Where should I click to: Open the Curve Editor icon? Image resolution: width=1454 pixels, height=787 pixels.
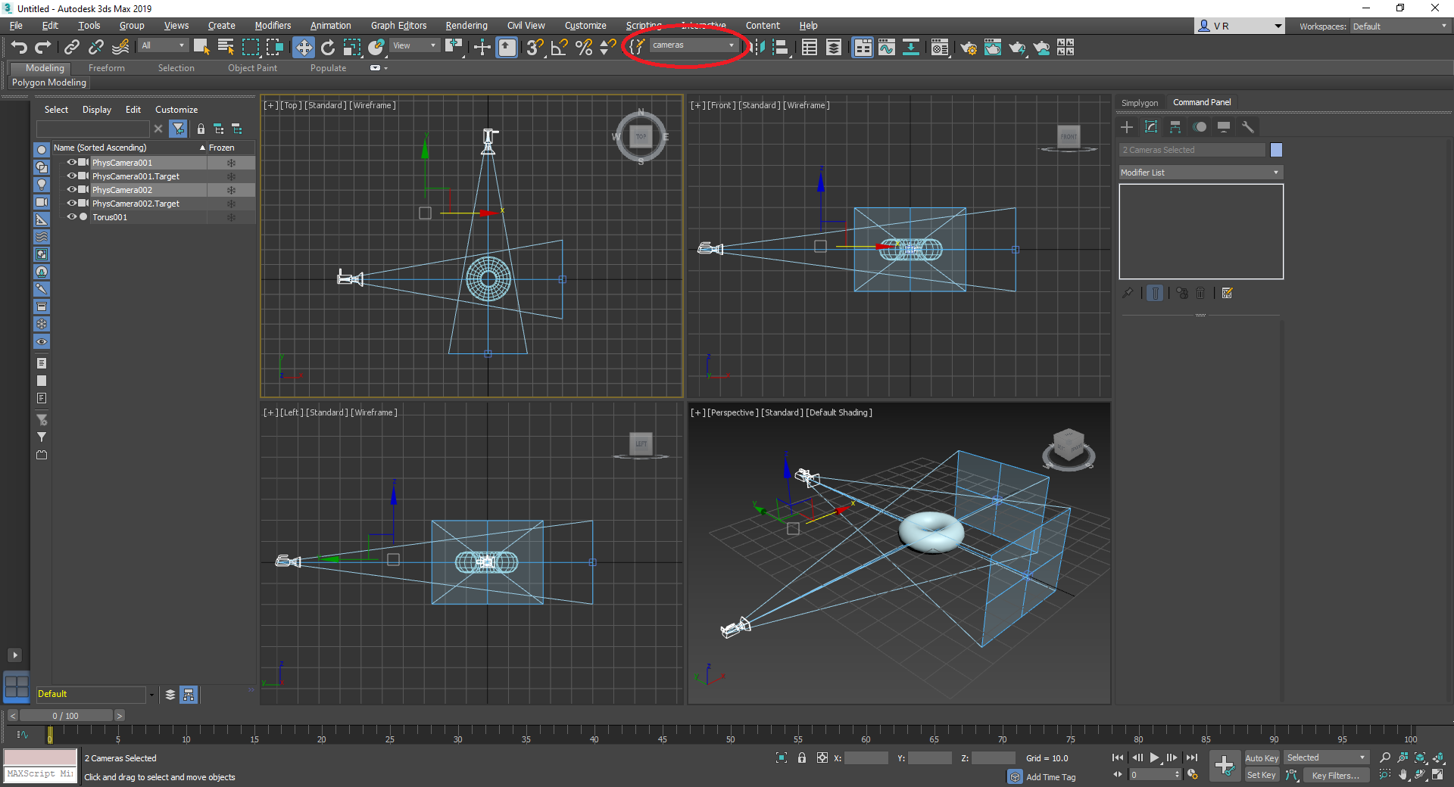point(886,48)
